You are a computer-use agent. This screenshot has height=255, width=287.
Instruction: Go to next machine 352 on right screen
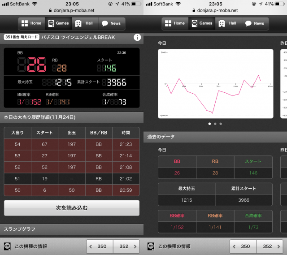pyautogui.click(x=270, y=246)
